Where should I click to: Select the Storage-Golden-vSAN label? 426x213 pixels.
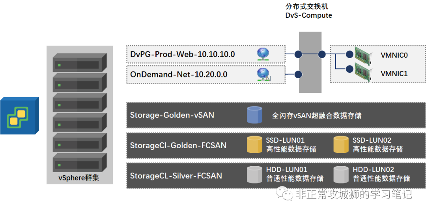tap(172, 116)
